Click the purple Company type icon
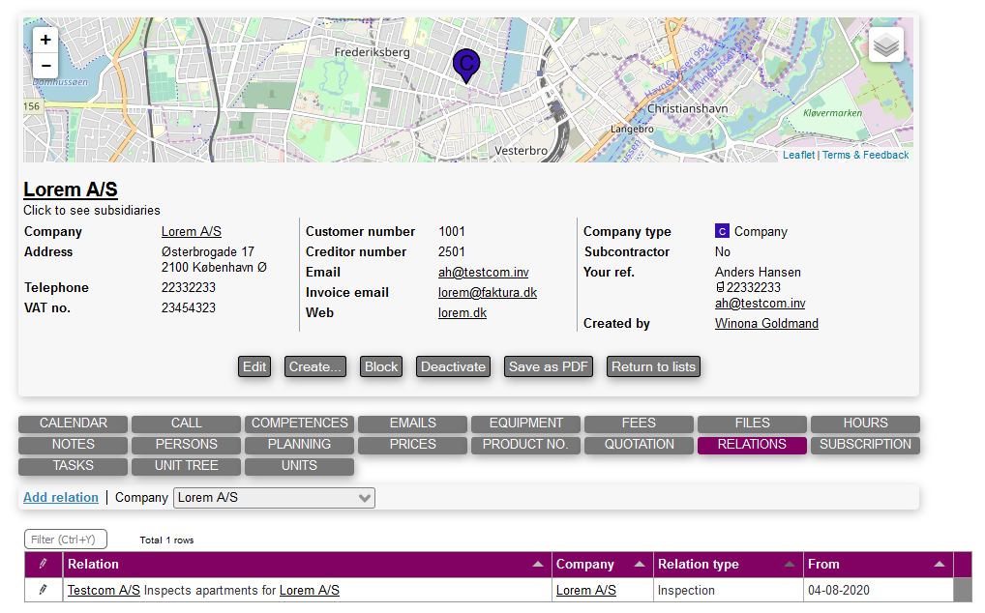 [x=722, y=231]
